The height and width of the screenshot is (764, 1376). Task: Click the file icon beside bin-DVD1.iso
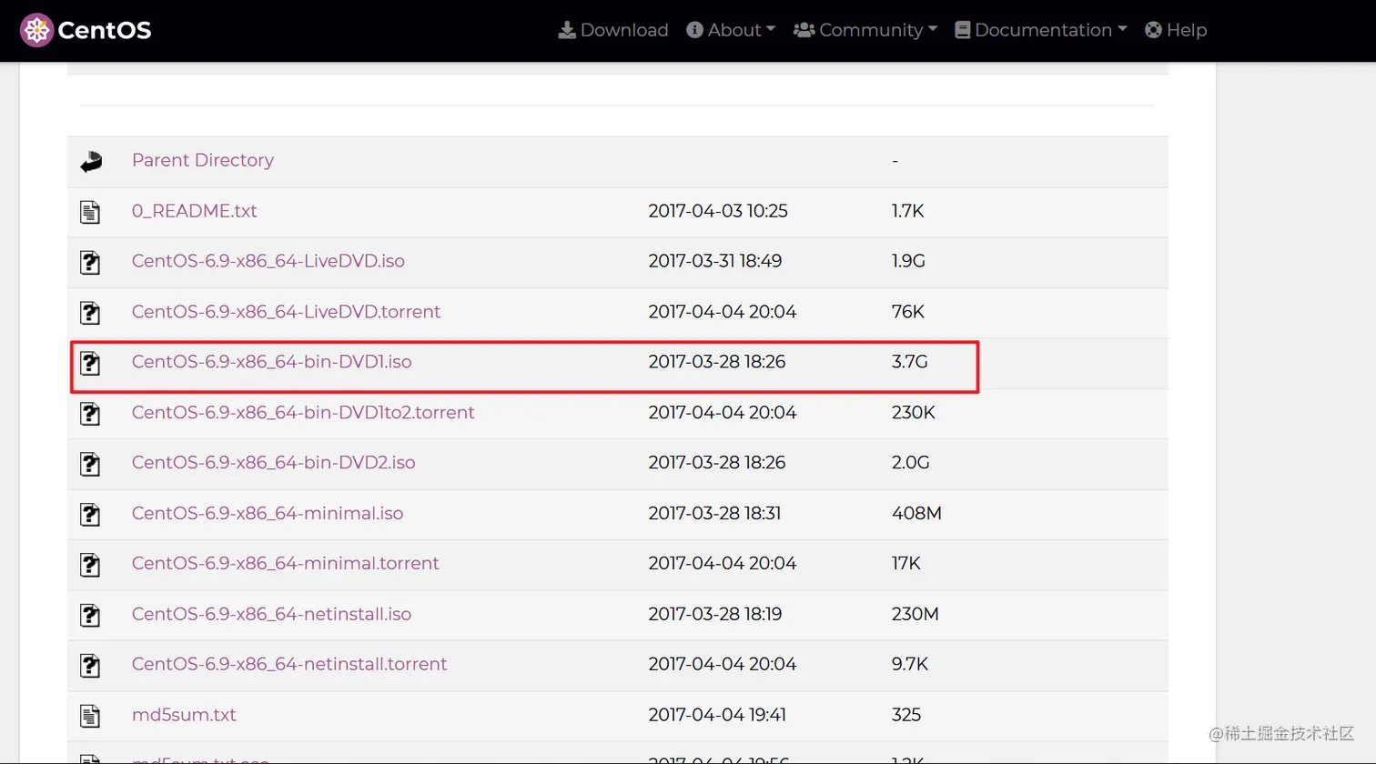(x=90, y=363)
